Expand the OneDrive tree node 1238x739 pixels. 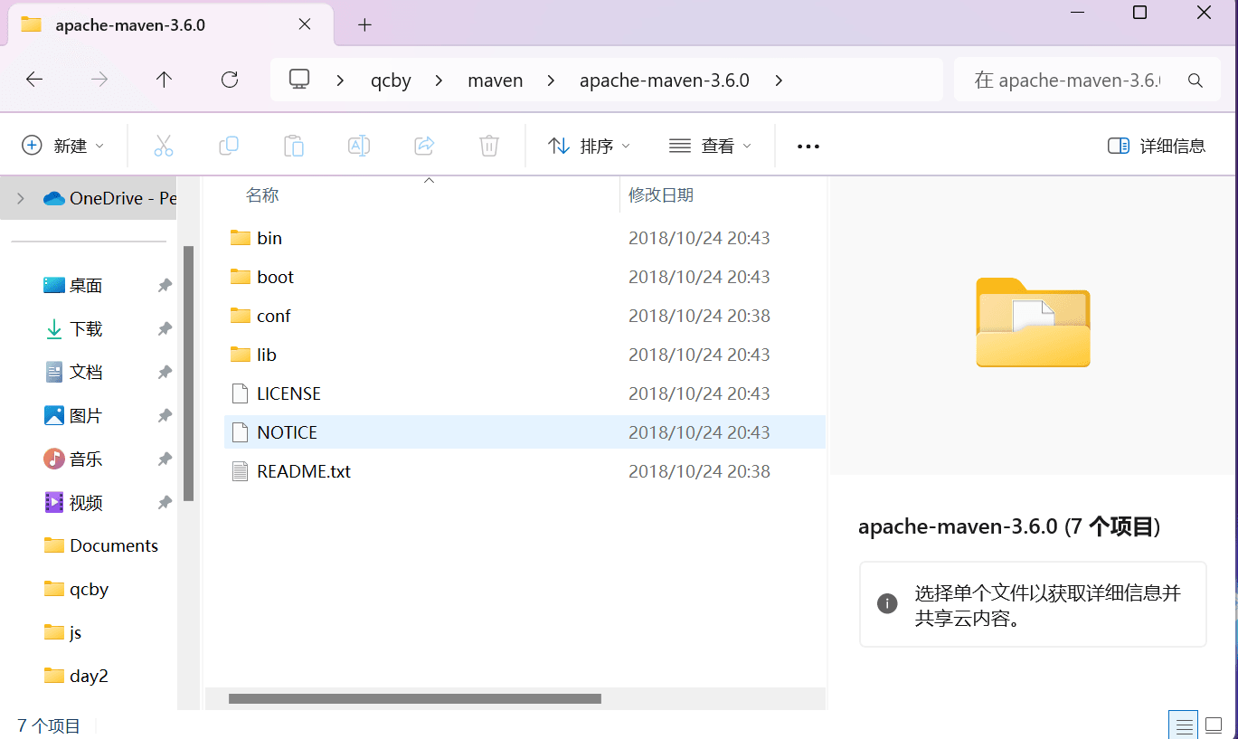point(20,199)
